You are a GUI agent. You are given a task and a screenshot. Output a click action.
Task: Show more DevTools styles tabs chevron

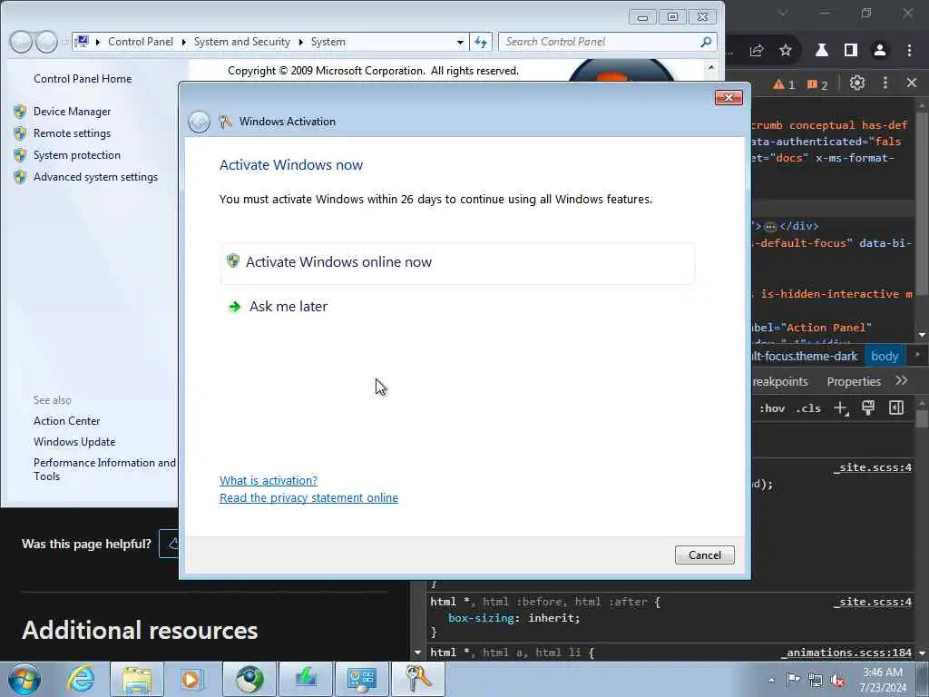[902, 380]
